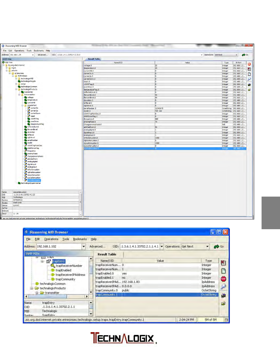Click the open folder icon in lower window
280x347 pixels.
223,304
